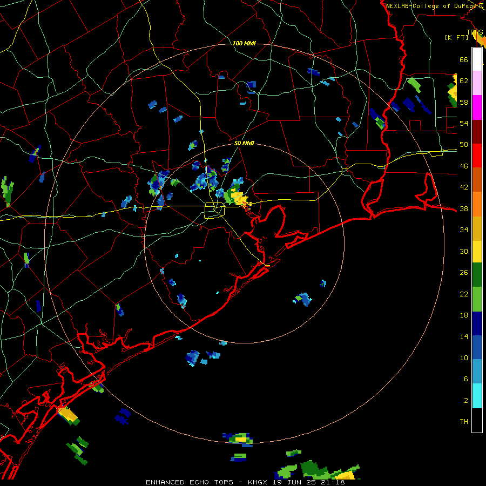Pick the light orange legend swatch
The image size is (486, 486).
click(x=477, y=204)
